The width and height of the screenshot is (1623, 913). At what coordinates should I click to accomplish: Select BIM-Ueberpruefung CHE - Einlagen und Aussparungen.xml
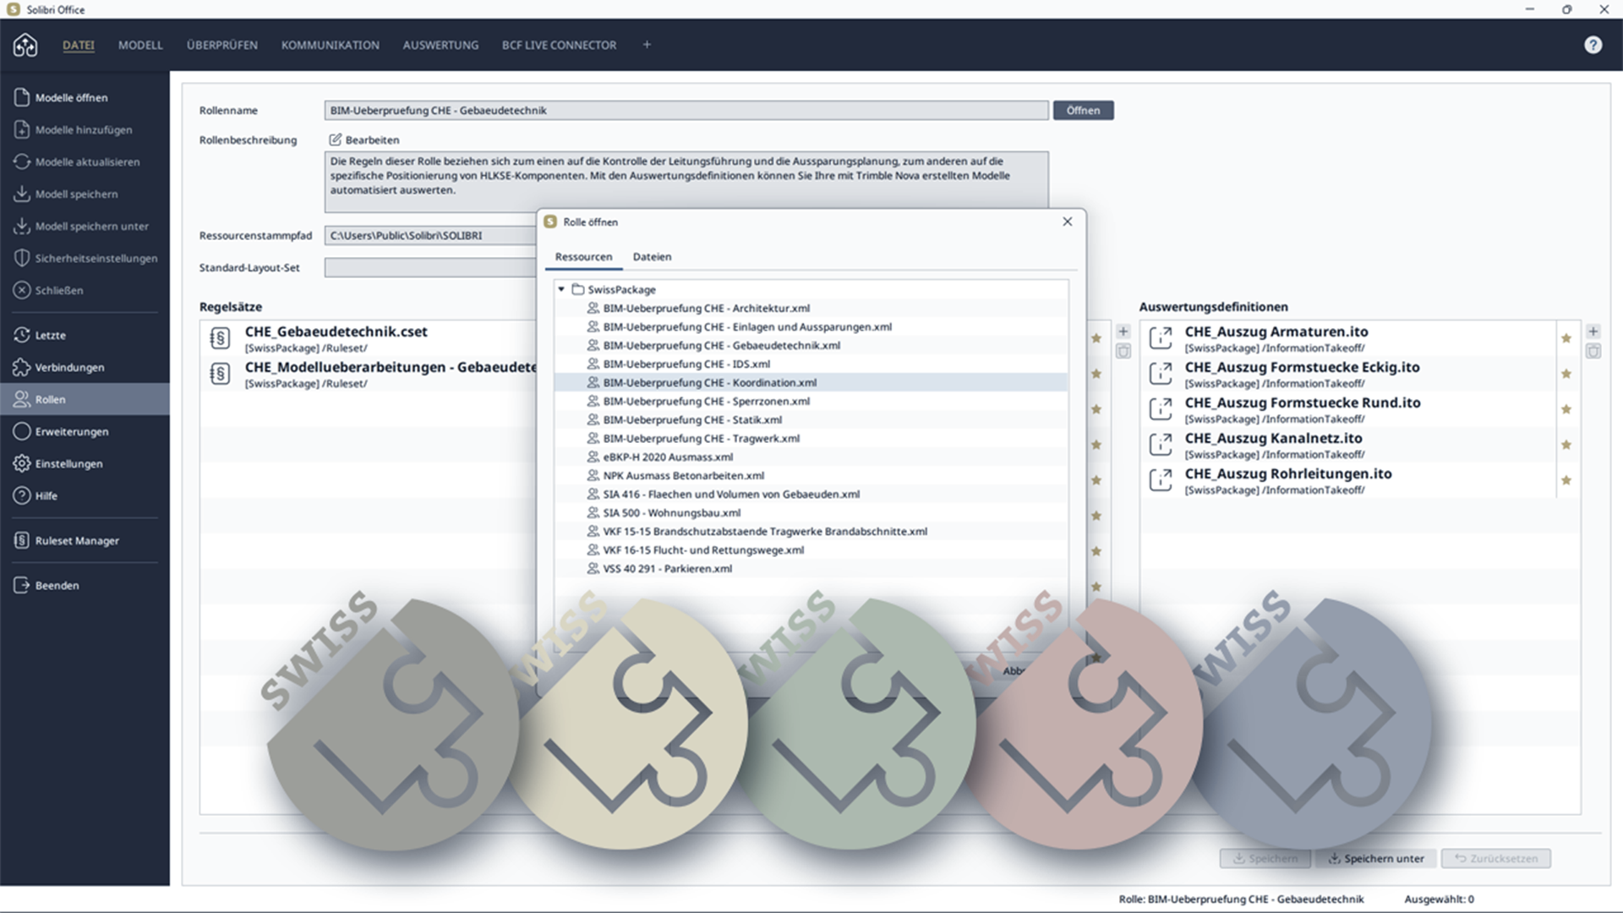coord(811,326)
